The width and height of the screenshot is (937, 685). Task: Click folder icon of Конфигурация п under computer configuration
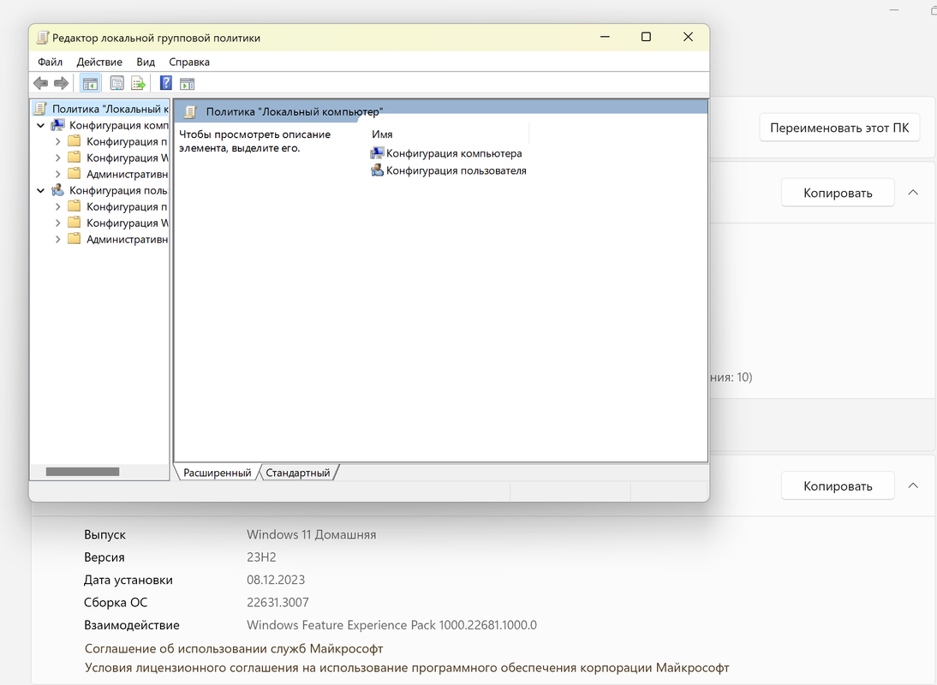(x=75, y=141)
